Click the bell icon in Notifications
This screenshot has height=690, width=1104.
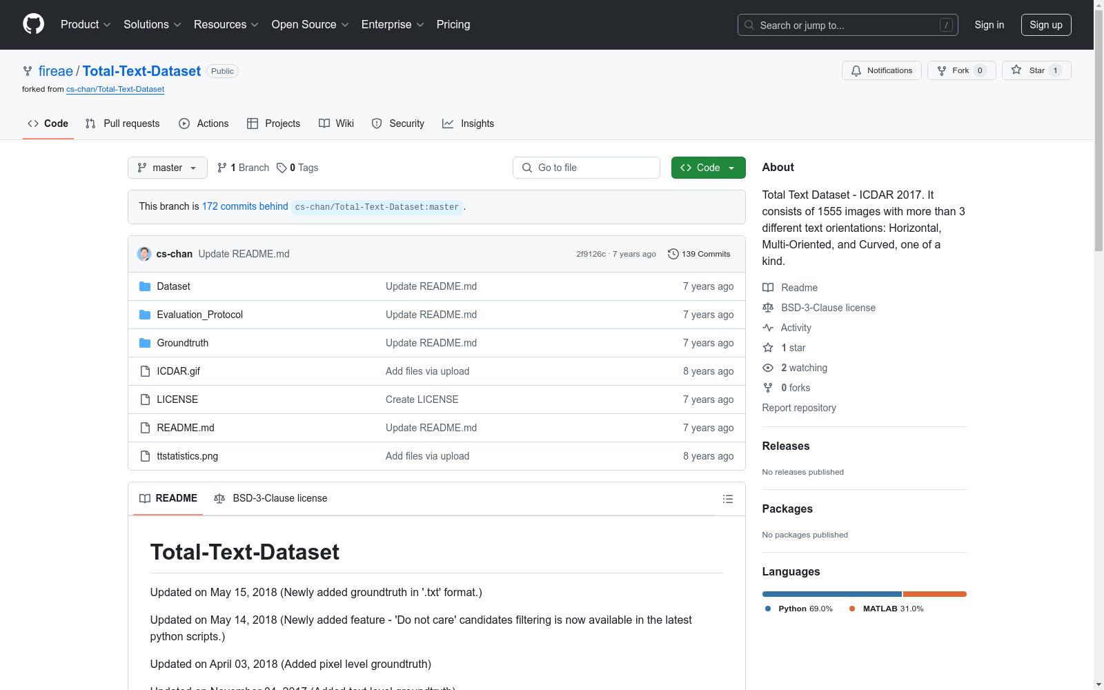856,70
